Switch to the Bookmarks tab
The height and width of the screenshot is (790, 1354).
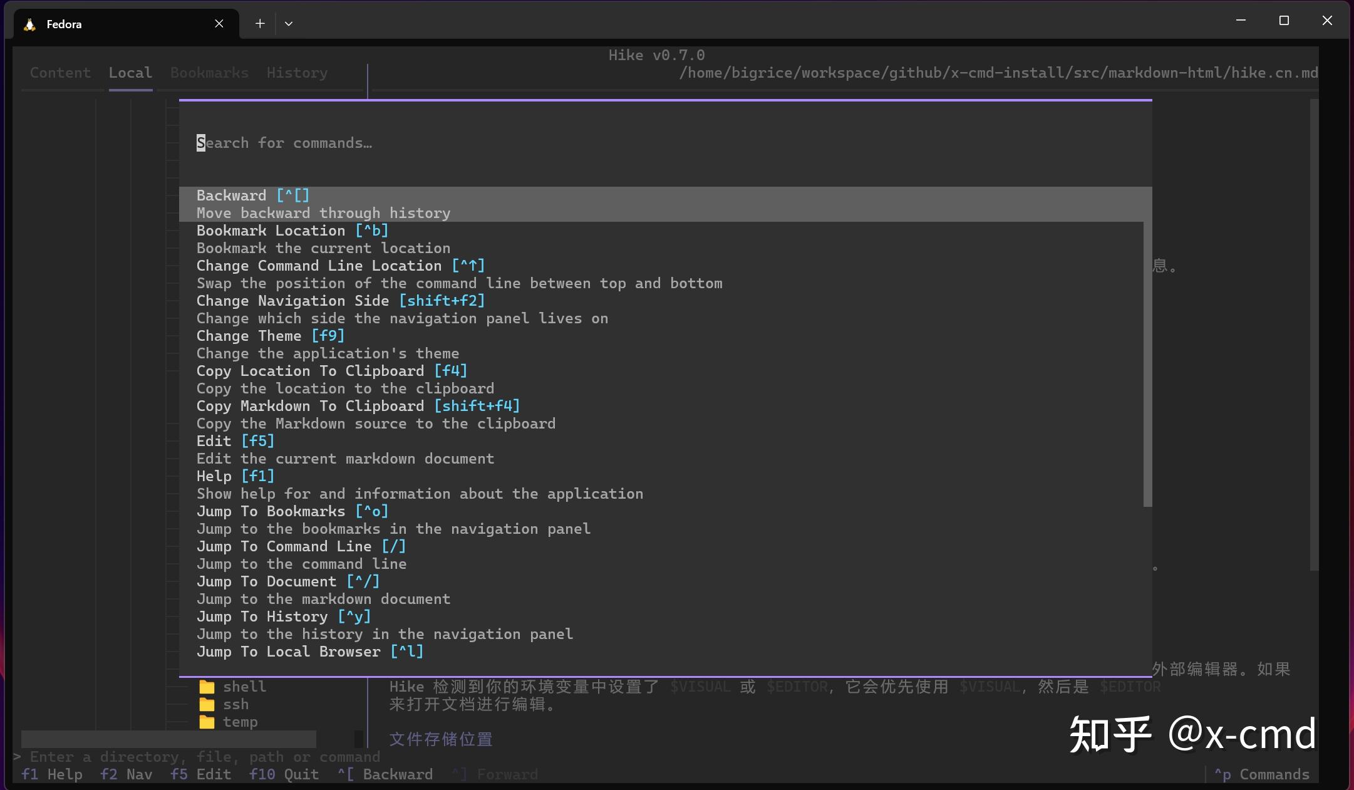point(209,73)
